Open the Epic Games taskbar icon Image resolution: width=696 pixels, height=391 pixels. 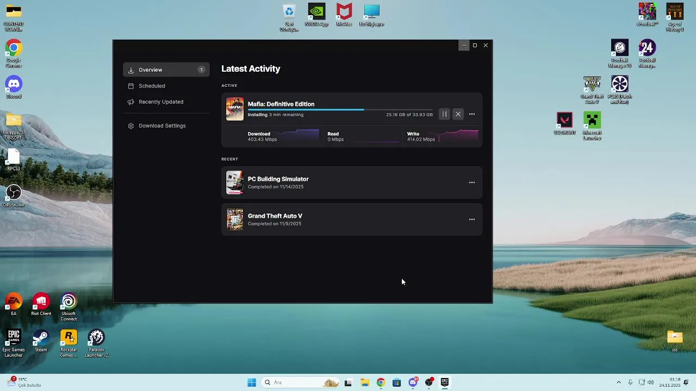coord(444,382)
